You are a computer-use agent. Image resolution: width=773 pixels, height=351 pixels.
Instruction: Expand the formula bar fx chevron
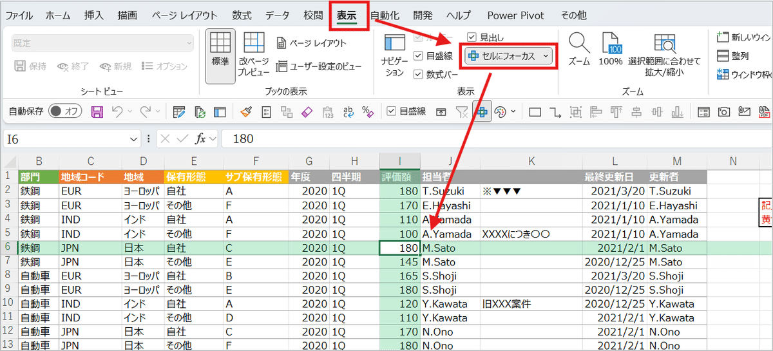tap(212, 139)
